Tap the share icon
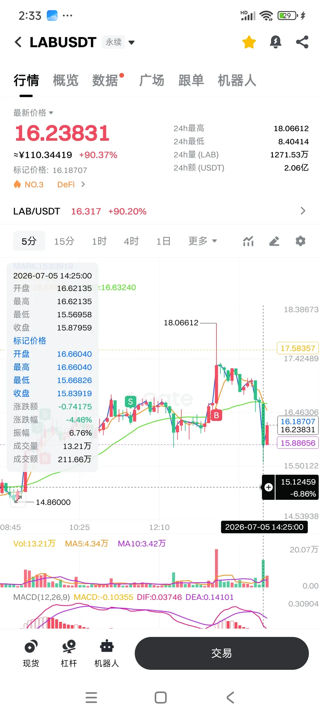Viewport: 322px width, 717px height. pyautogui.click(x=302, y=42)
